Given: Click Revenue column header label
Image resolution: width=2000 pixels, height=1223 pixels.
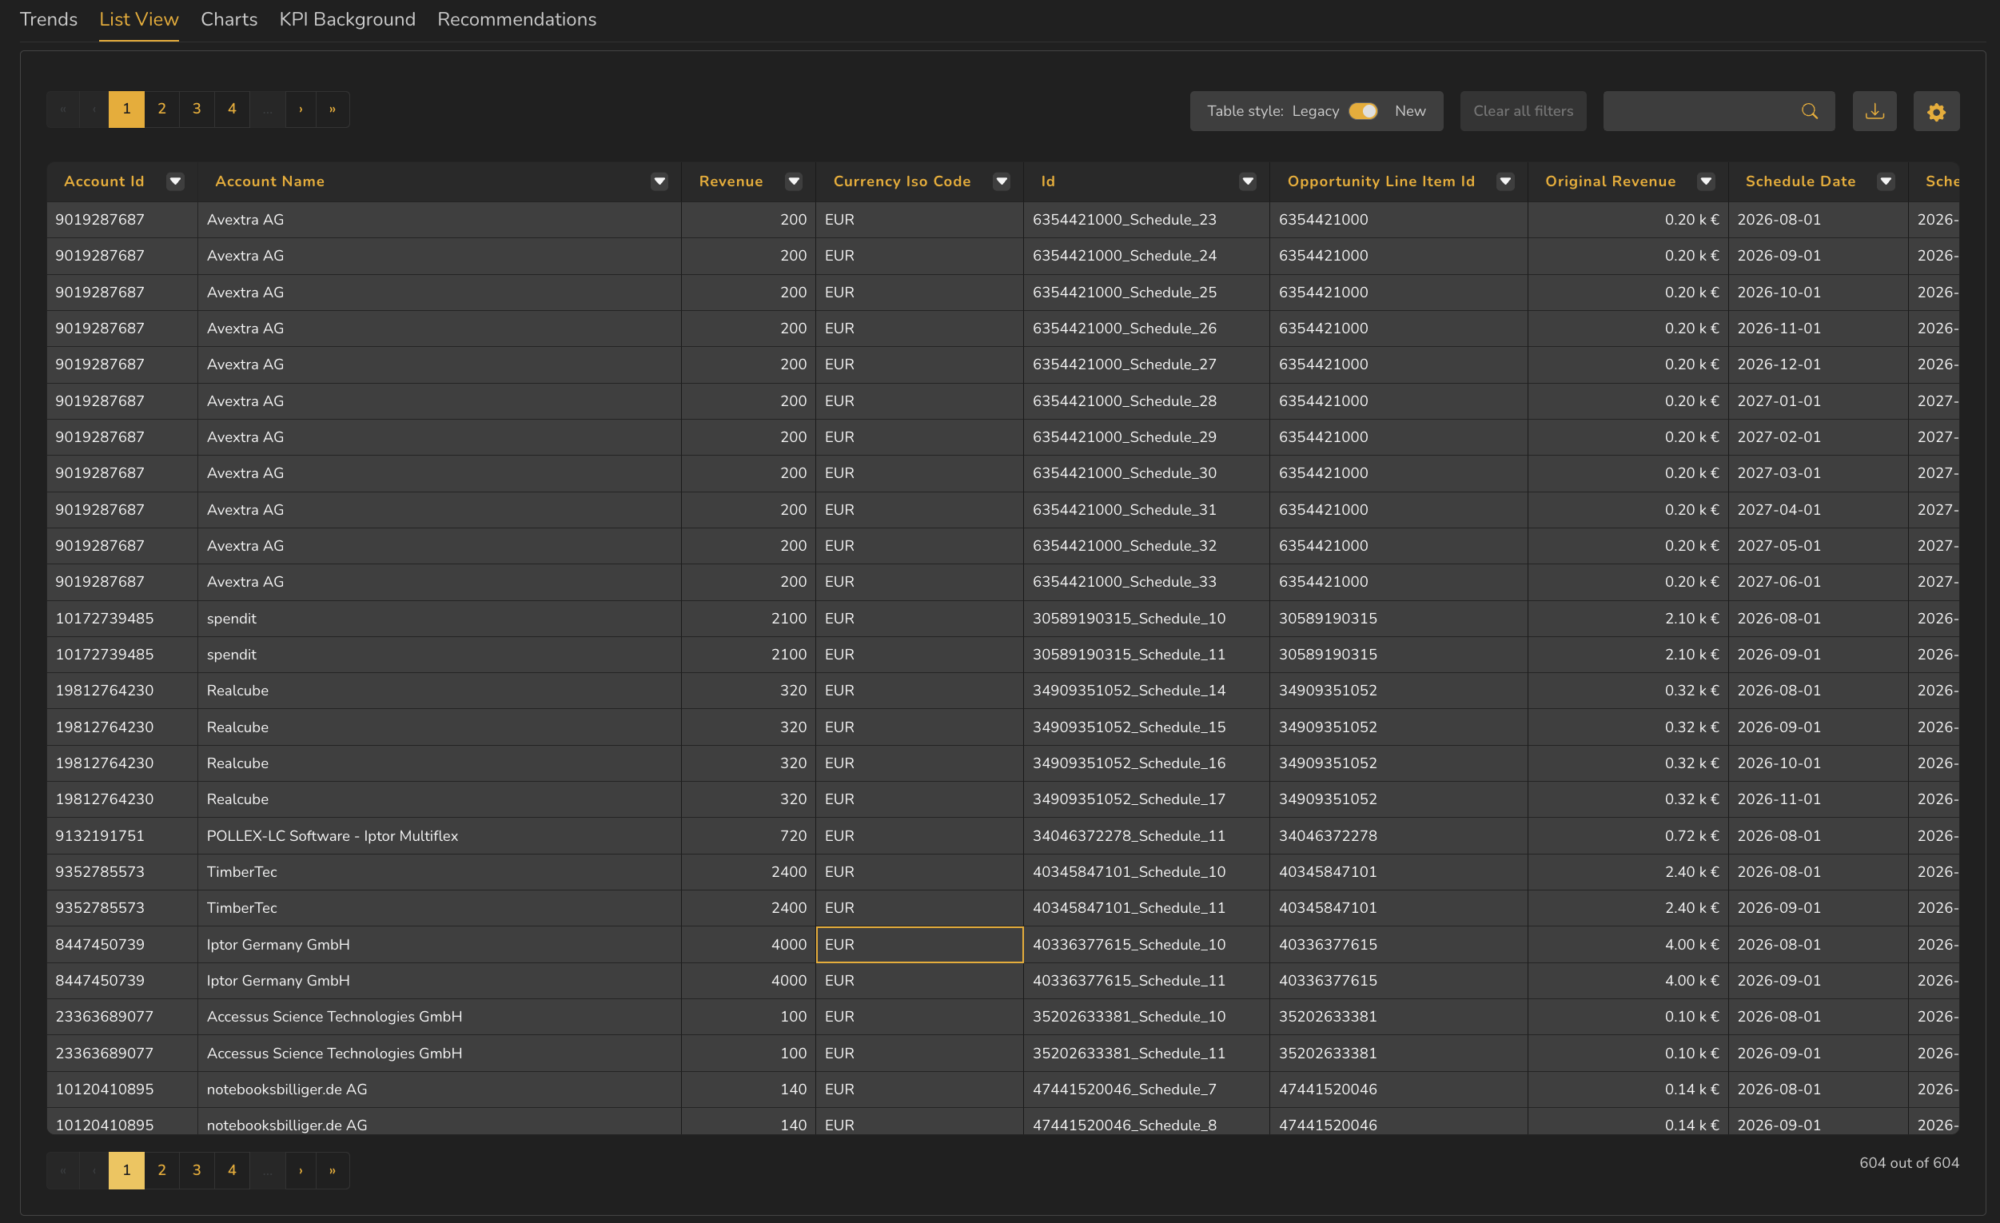Looking at the screenshot, I should pos(731,181).
